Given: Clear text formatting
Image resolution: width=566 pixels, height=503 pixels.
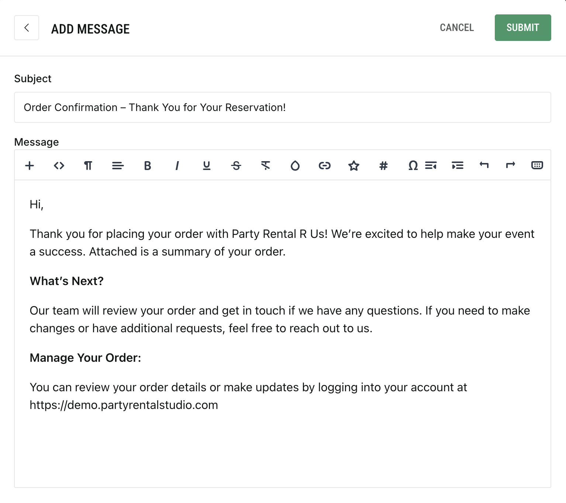Looking at the screenshot, I should [x=266, y=166].
